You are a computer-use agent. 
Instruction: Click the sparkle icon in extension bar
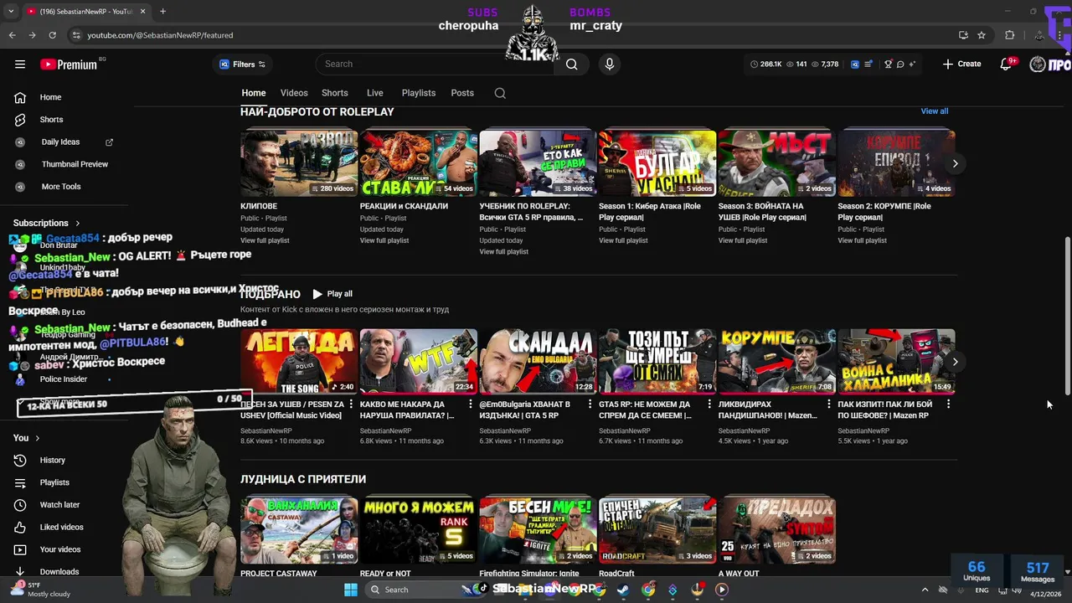[x=912, y=64]
